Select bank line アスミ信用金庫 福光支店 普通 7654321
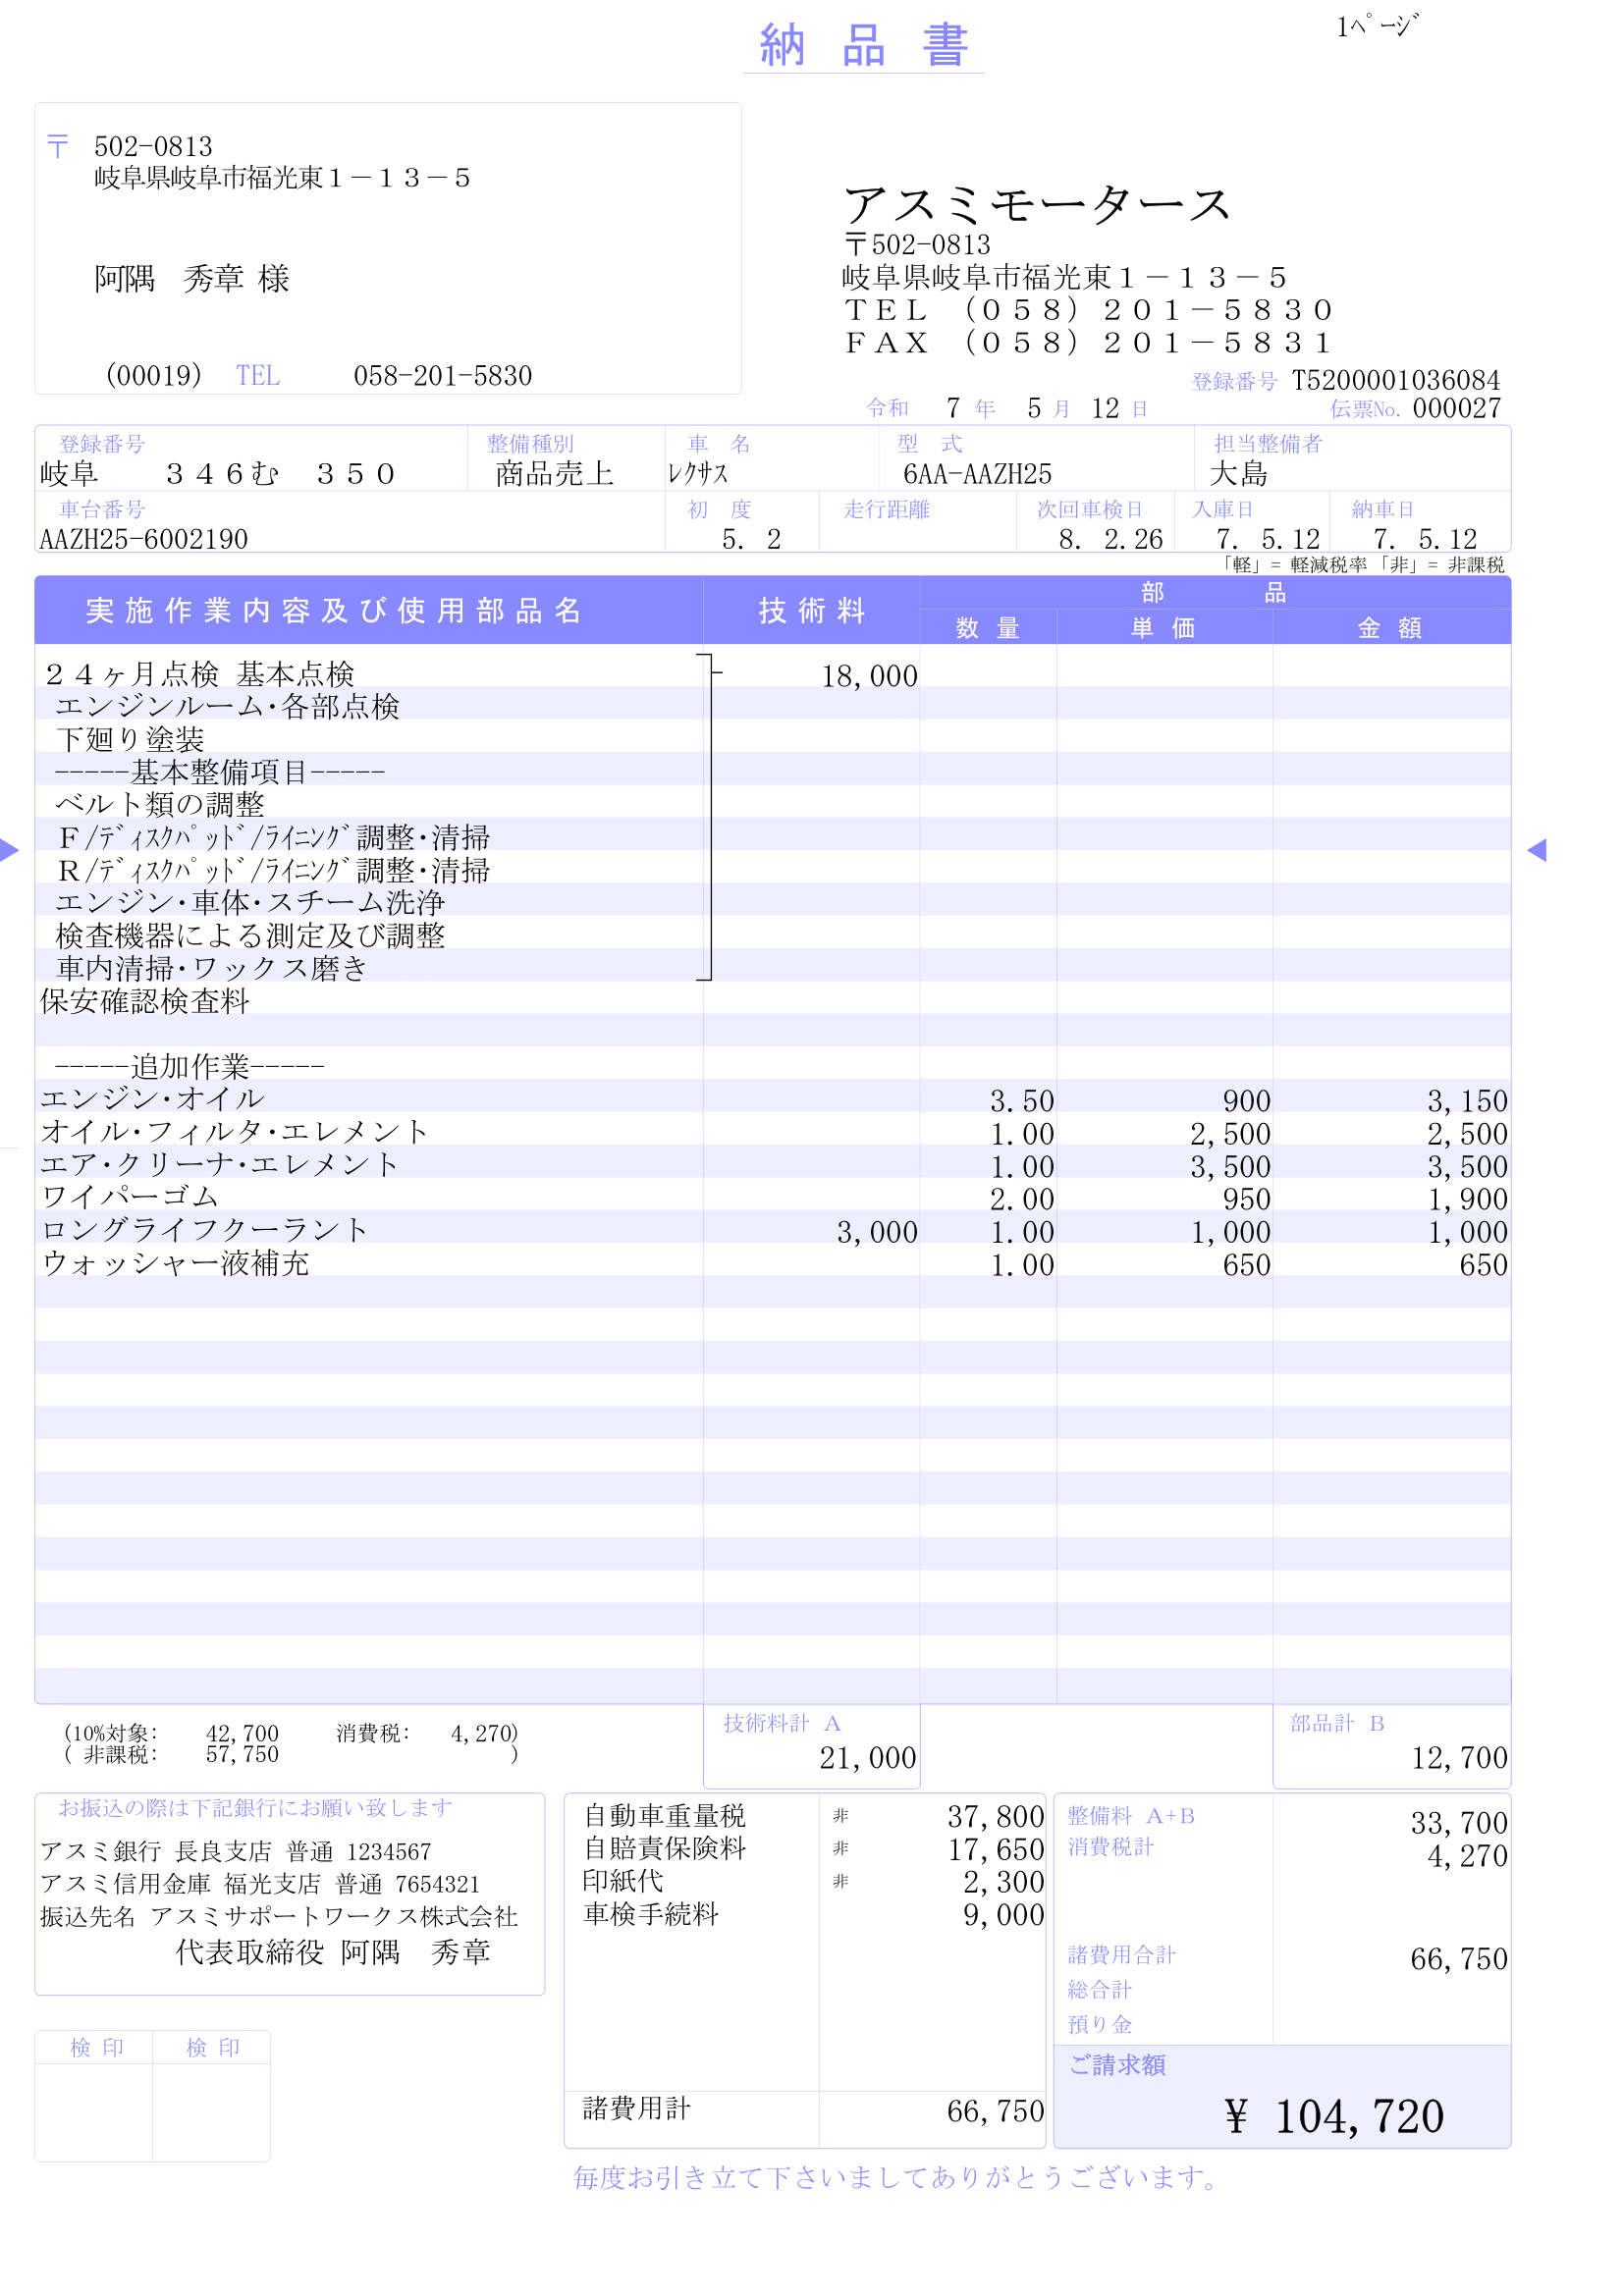 [x=260, y=1885]
